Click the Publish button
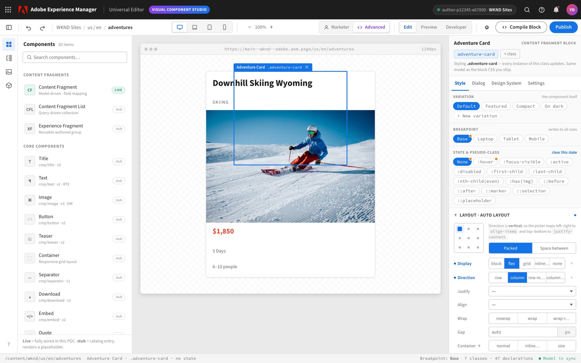 point(563,27)
